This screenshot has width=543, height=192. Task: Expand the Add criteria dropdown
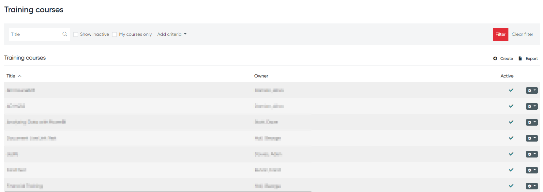point(172,34)
